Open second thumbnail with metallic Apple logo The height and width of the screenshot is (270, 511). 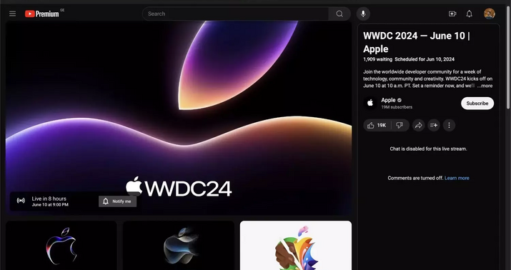click(179, 246)
